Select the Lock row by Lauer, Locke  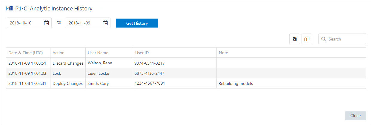(186, 73)
